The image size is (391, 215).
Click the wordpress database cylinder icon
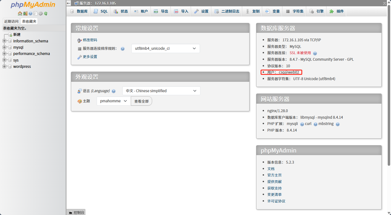pos(10,66)
